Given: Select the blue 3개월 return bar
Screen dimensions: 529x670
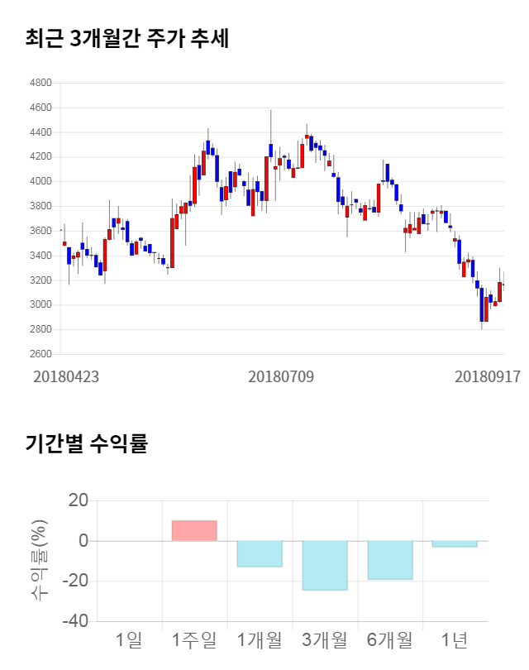Looking at the screenshot, I should pos(325,565).
